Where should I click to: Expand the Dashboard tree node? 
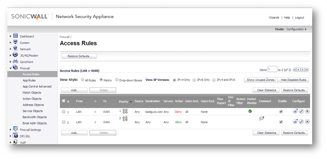[x=11, y=36]
